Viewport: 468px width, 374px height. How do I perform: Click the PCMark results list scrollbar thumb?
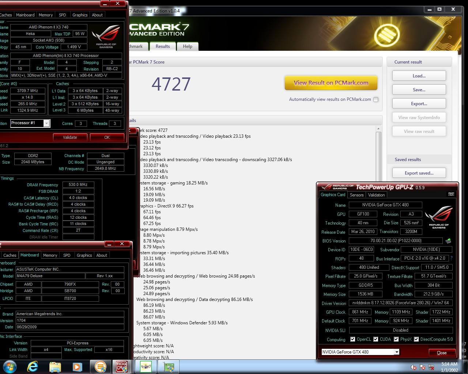378,157
